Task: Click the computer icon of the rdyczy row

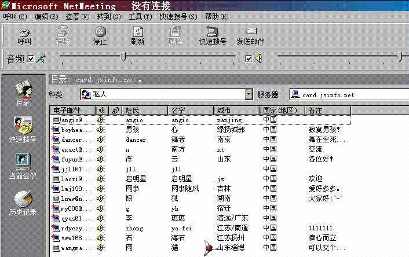Action: pos(55,228)
